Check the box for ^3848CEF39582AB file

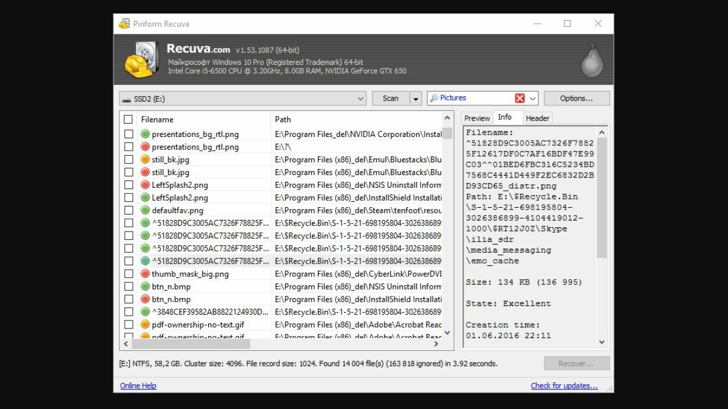tap(129, 312)
